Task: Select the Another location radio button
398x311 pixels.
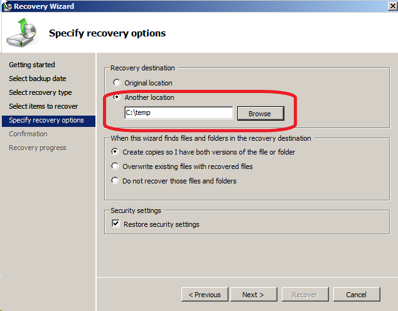Action: pos(117,97)
